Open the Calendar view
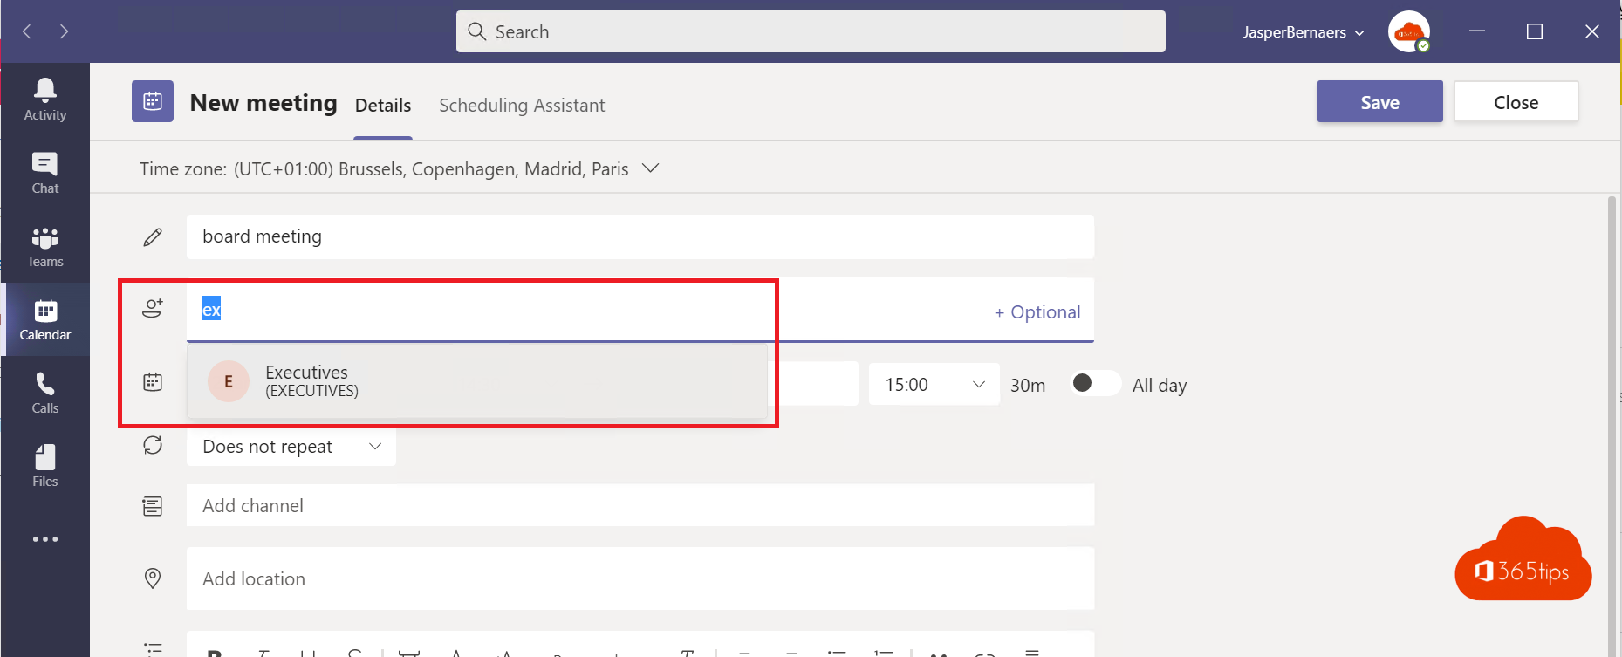The width and height of the screenshot is (1622, 657). pyautogui.click(x=45, y=319)
